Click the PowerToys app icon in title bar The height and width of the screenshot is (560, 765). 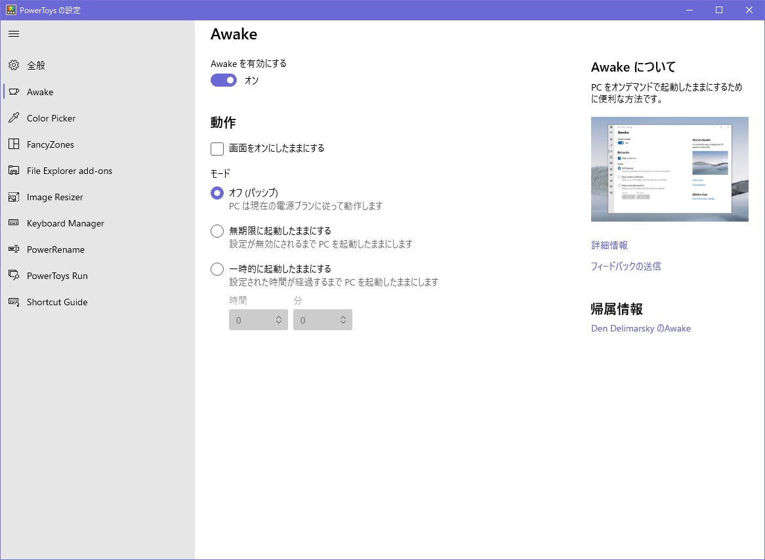(x=10, y=10)
